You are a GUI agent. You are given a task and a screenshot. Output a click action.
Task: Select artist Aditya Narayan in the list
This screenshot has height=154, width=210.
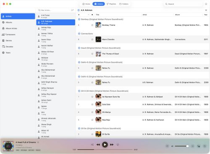coord(56,89)
